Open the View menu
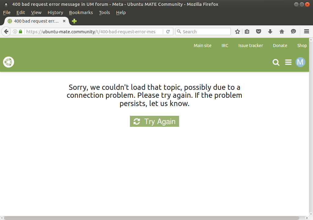The image size is (313, 220). pos(36,13)
